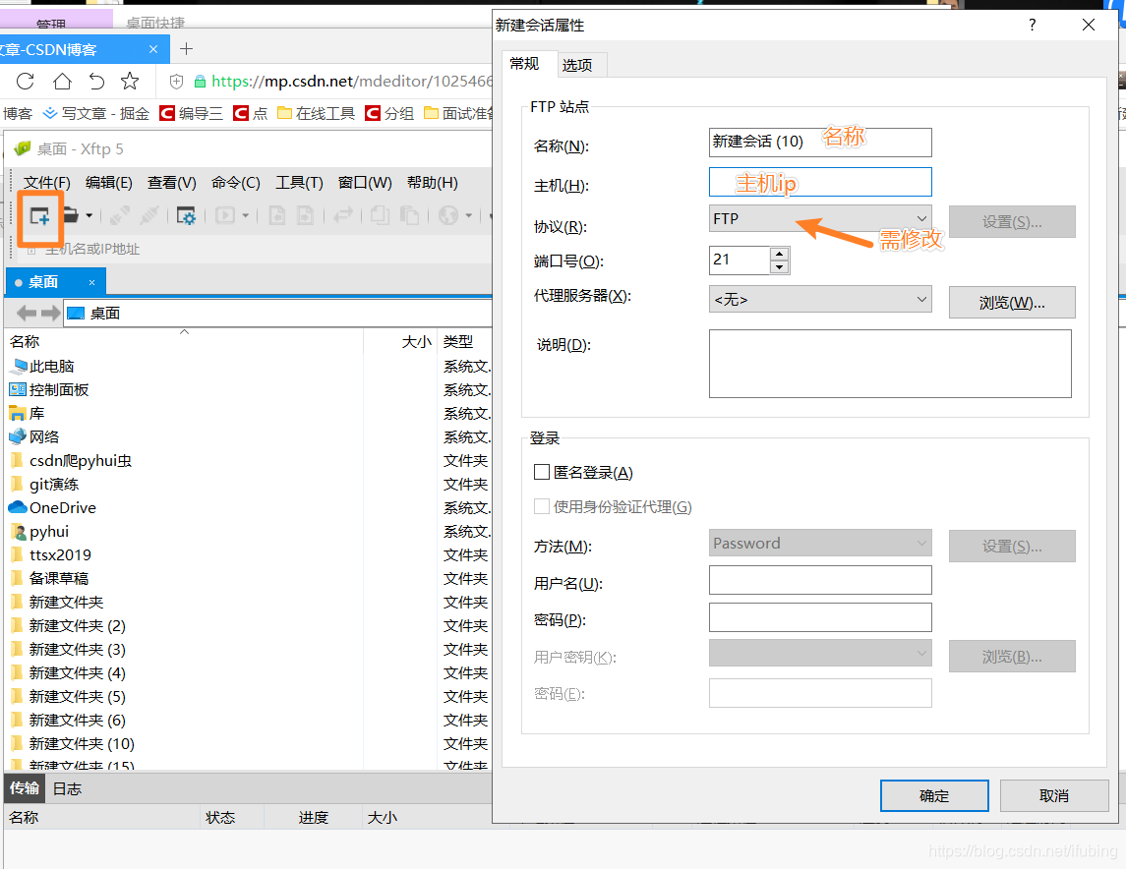Click 浏览(W)... beside proxy server
Viewport: 1126px width, 869px height.
(x=1012, y=302)
